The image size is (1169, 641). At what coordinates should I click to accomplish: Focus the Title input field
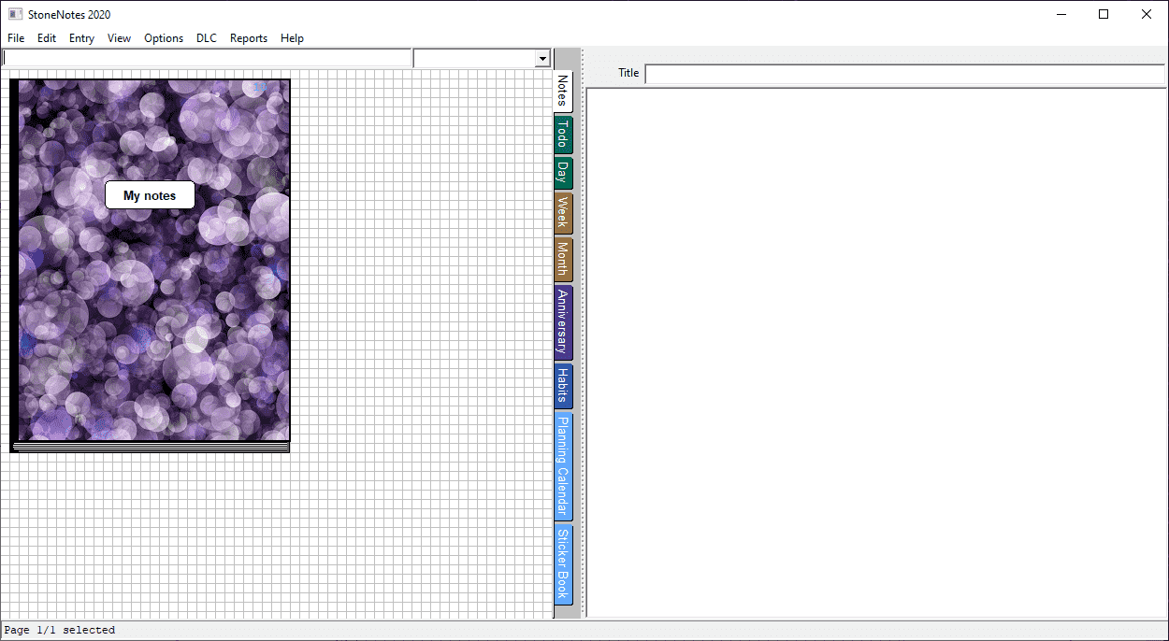905,73
